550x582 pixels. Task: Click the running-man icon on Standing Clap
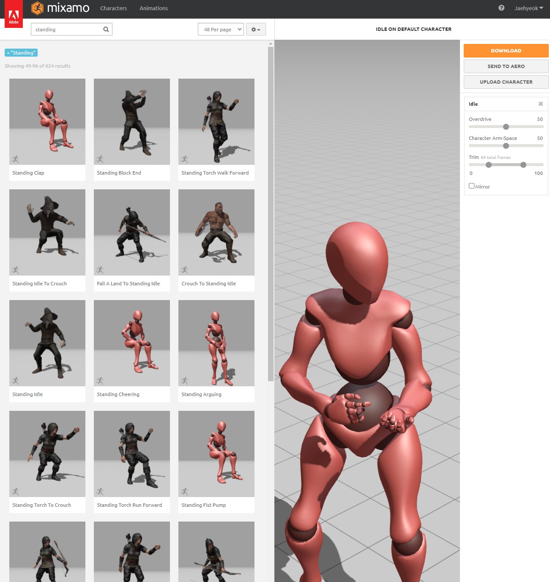(16, 159)
